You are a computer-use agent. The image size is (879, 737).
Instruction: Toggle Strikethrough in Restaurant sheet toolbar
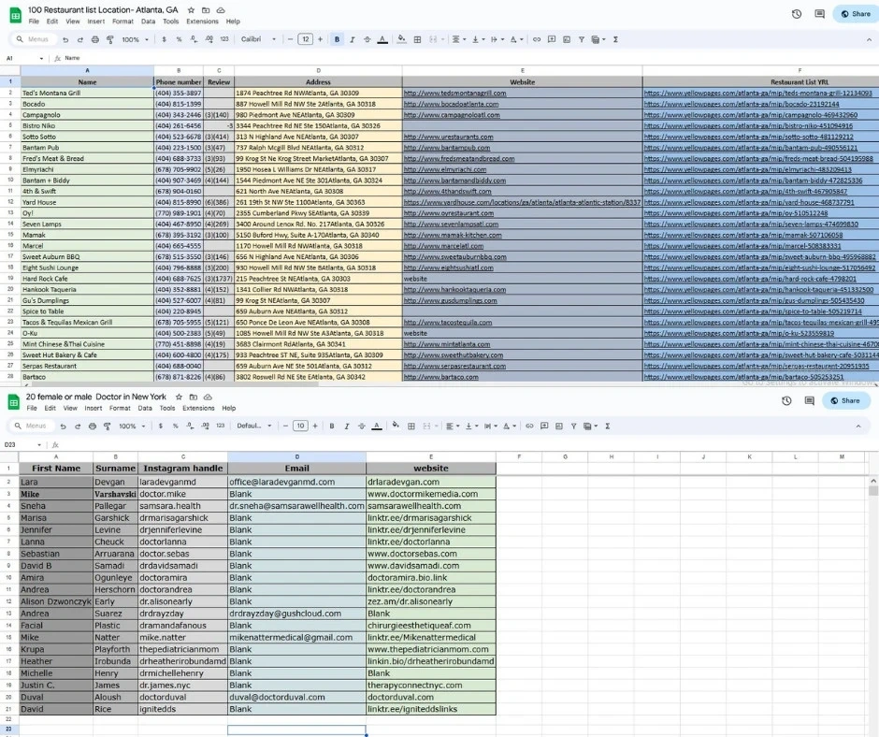(367, 39)
